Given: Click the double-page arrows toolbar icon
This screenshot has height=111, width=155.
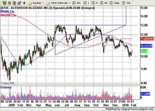Looking at the screenshot, I should (x=14, y=3).
